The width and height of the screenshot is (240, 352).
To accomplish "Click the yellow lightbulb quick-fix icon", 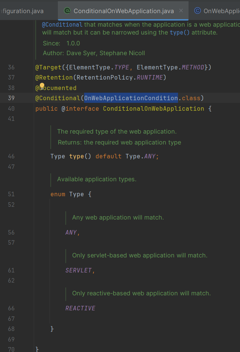I will (42, 86).
